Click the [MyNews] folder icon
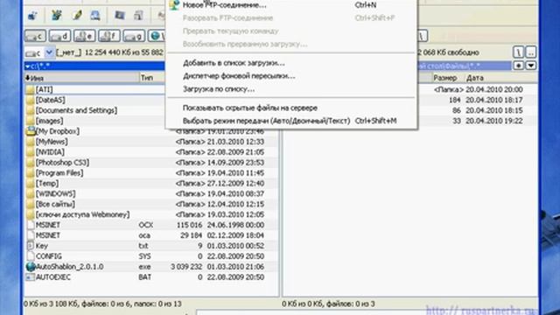Viewport: 560px width, 315px height. coord(31,142)
